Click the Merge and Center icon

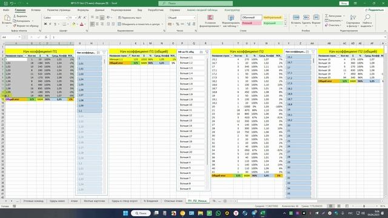click(119, 24)
